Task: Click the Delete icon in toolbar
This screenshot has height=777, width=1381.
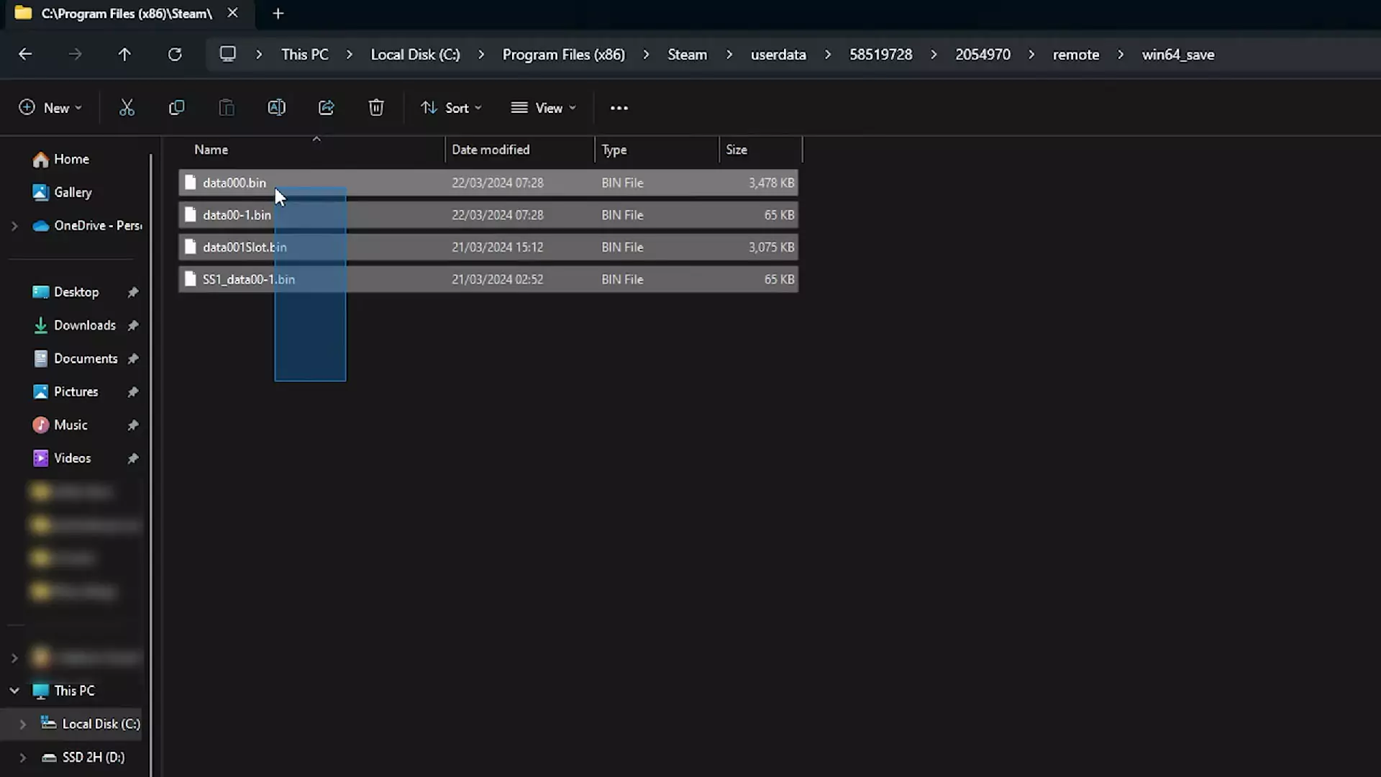Action: 377,106
